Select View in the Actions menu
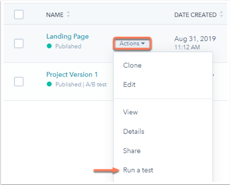This screenshot has height=185, width=230. [x=130, y=112]
